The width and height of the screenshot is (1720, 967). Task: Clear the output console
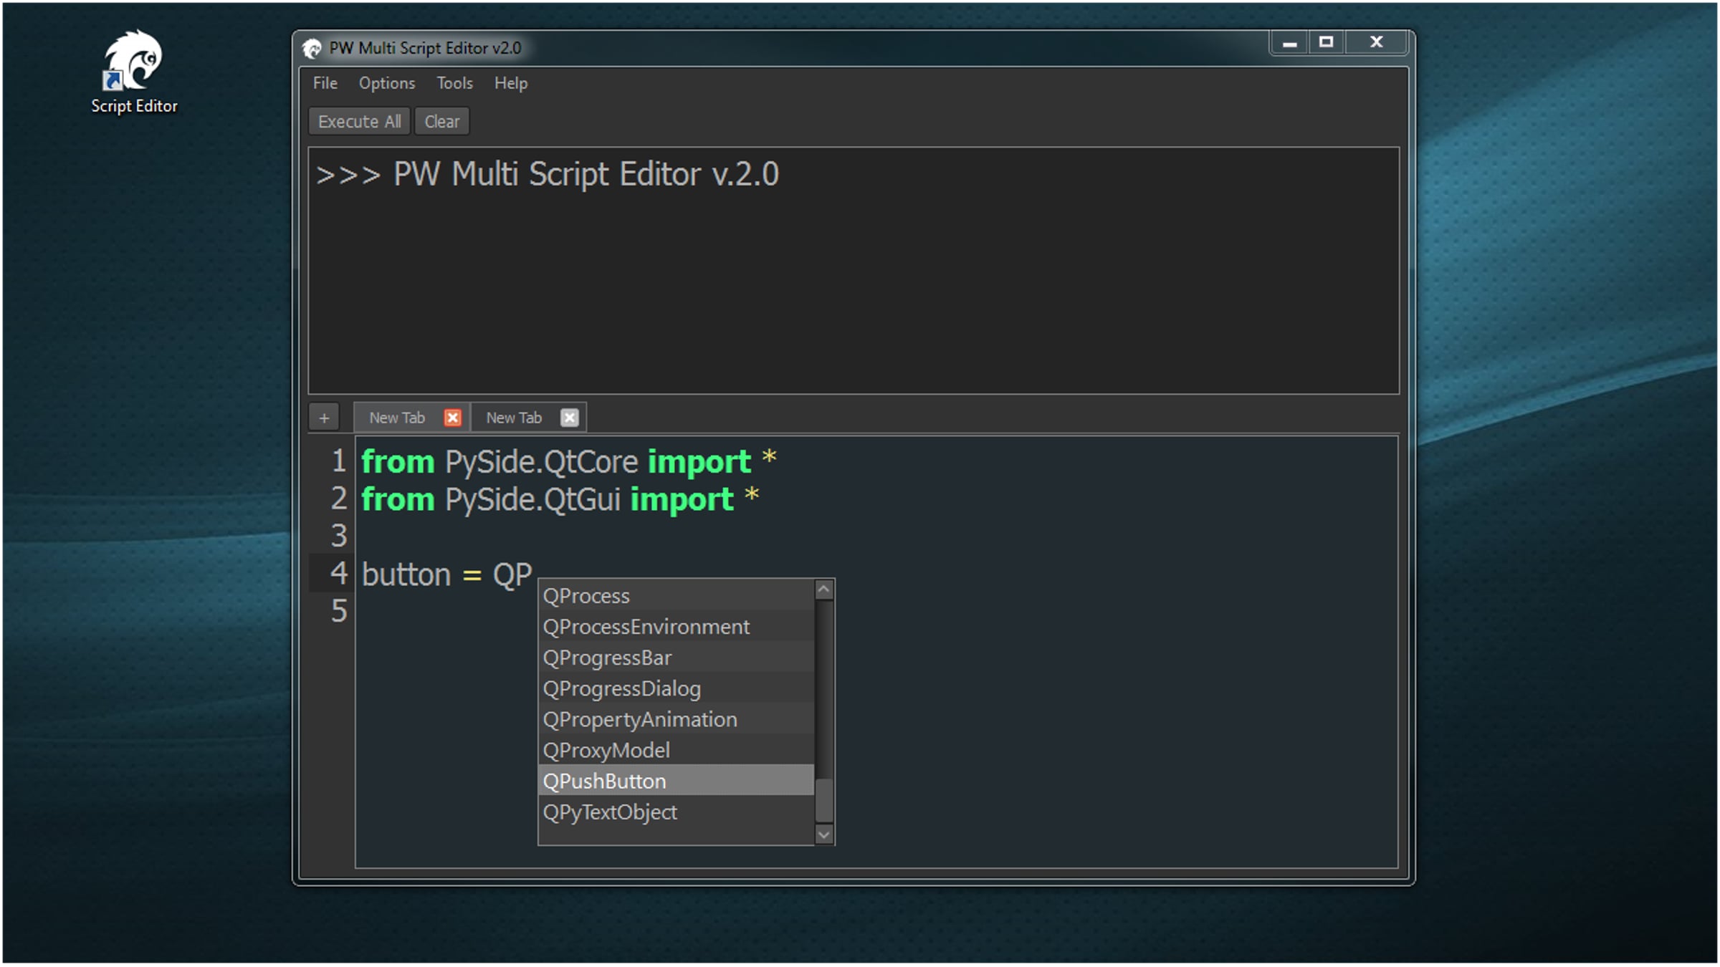coord(441,122)
